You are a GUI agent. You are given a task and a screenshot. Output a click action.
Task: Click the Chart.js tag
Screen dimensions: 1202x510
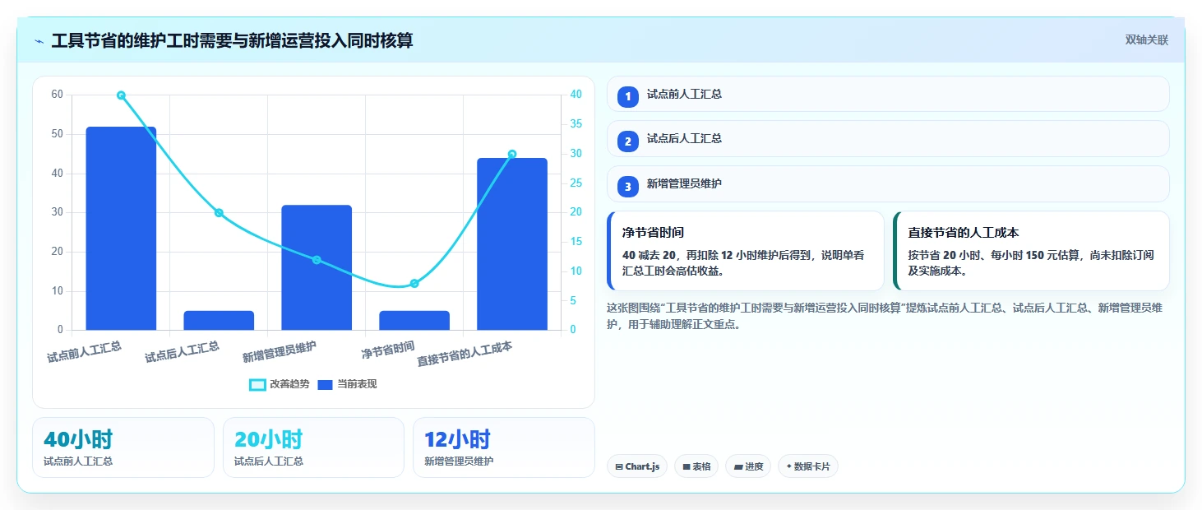pyautogui.click(x=637, y=466)
